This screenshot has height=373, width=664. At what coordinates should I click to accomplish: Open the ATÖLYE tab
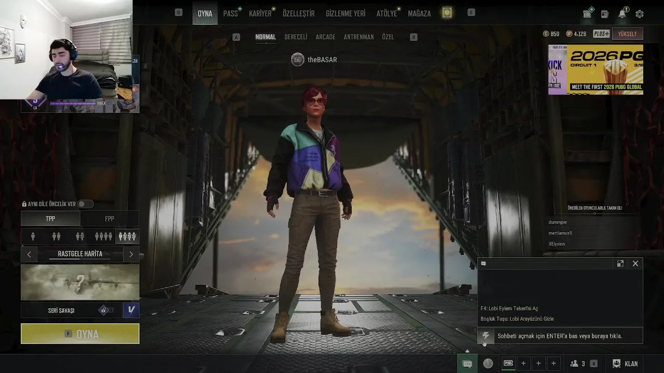pos(386,13)
